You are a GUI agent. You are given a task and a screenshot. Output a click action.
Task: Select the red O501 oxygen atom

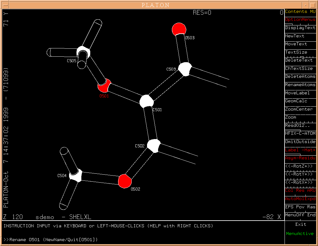pyautogui.click(x=104, y=85)
